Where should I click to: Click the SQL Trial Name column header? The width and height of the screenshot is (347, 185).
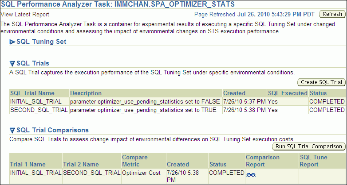pyautogui.click(x=32, y=93)
